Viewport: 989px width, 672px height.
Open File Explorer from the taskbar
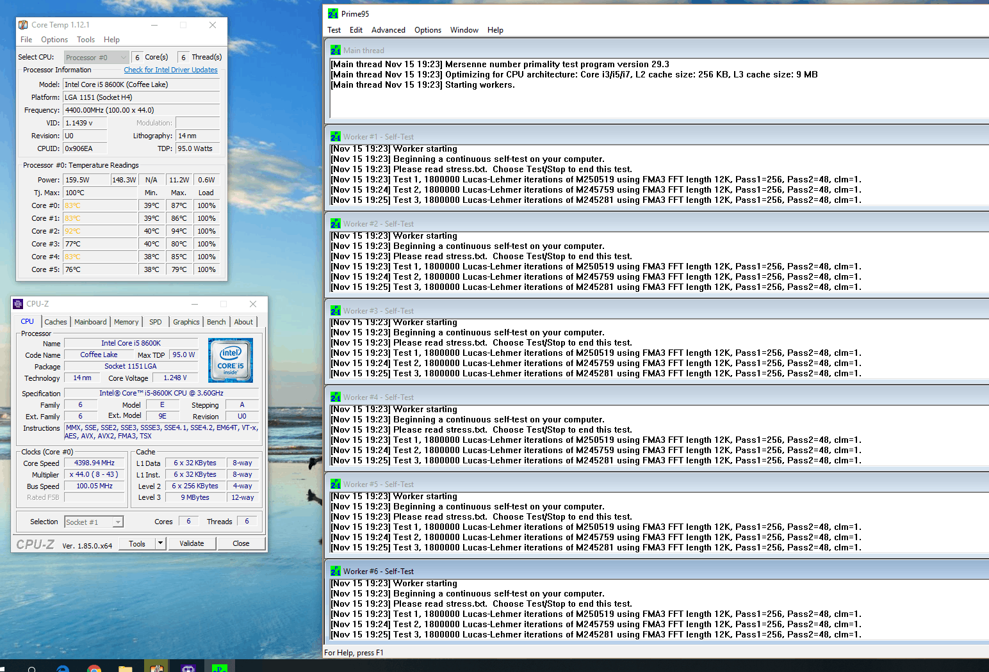126,668
